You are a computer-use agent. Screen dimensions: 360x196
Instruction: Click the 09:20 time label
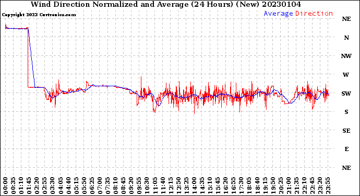131,186
